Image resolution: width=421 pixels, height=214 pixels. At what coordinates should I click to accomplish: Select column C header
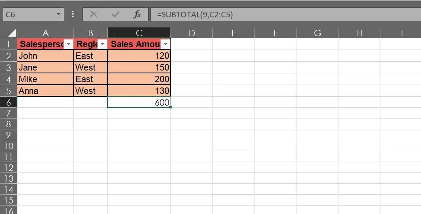coord(139,33)
